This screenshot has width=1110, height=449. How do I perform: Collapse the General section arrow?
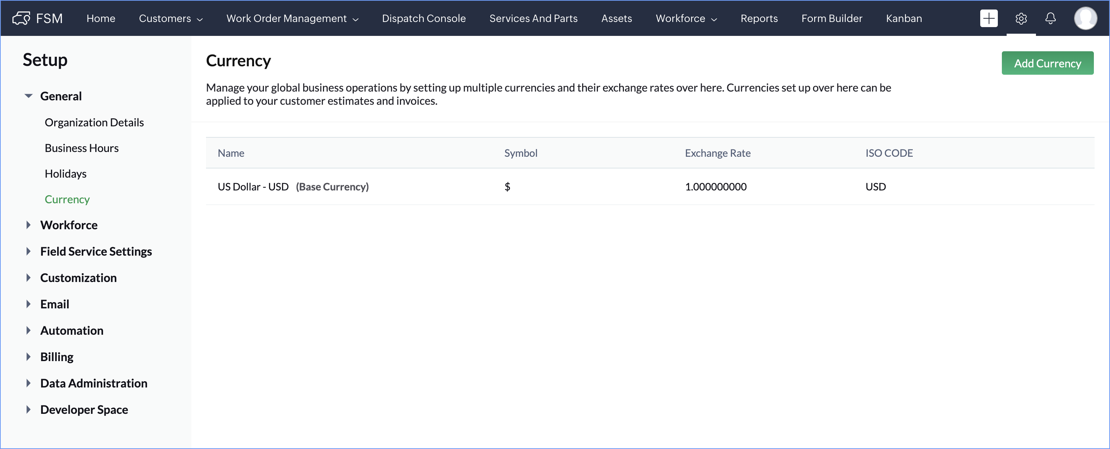pos(29,96)
